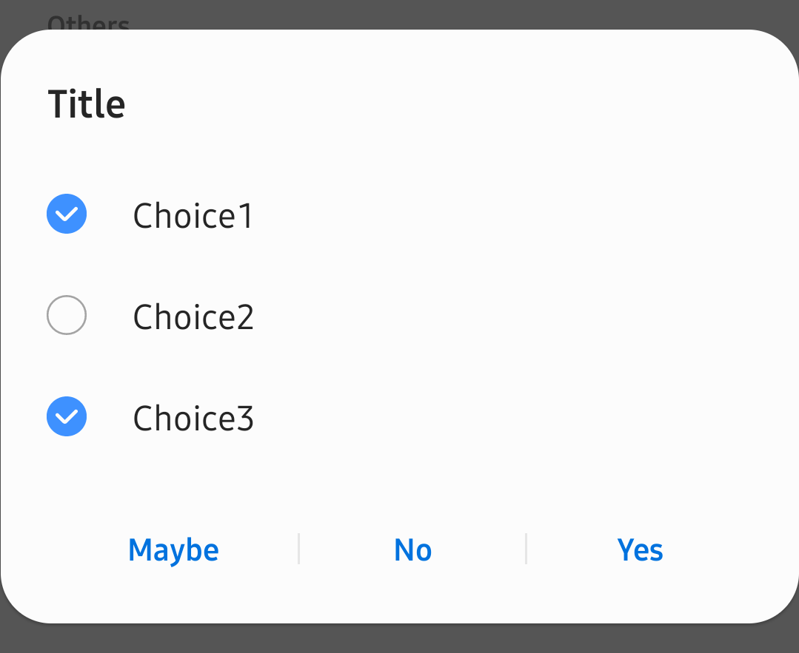Click the divider between Maybe and No
Image resolution: width=799 pixels, height=653 pixels.
298,549
